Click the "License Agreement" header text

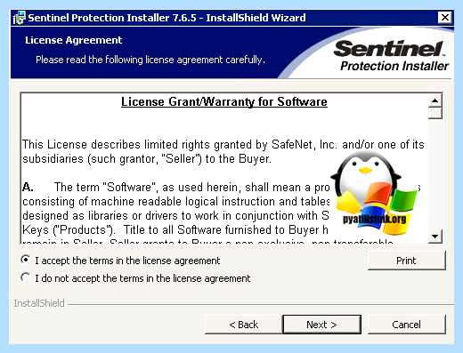[73, 40]
